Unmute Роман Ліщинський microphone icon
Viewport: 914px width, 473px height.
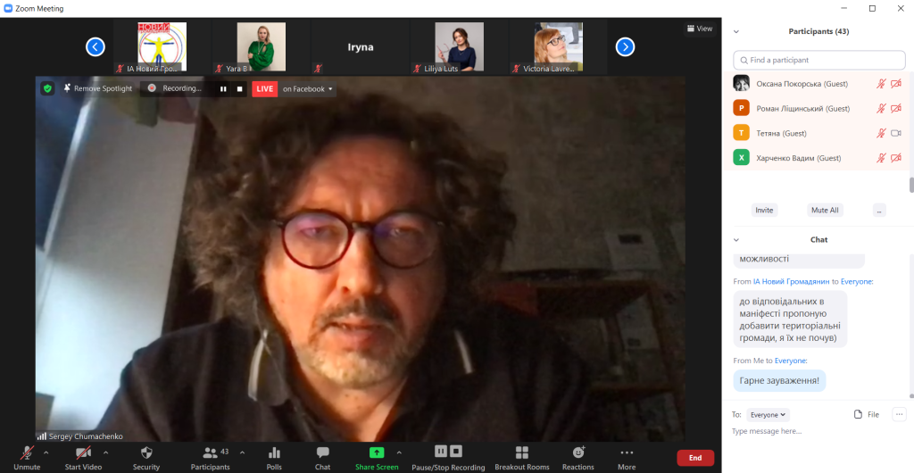tap(881, 108)
